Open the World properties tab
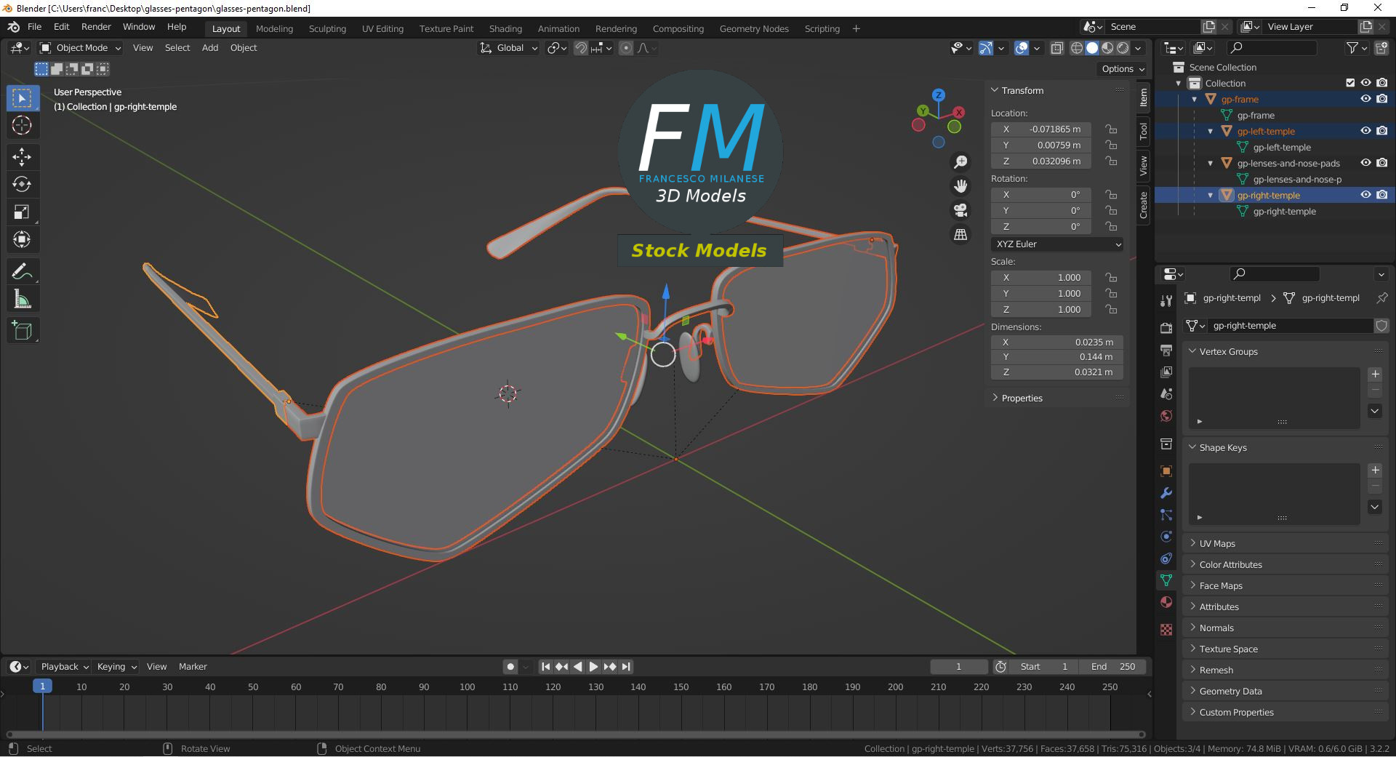 (1166, 416)
